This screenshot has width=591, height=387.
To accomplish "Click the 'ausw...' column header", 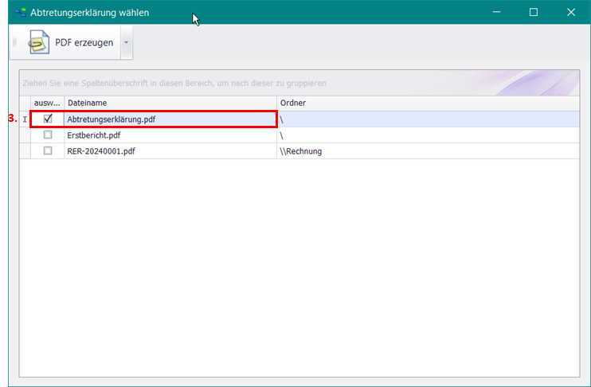I will (x=47, y=103).
